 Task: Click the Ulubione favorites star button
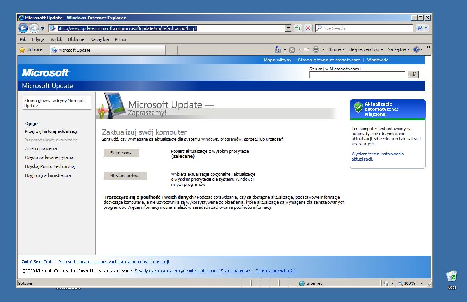coord(31,50)
